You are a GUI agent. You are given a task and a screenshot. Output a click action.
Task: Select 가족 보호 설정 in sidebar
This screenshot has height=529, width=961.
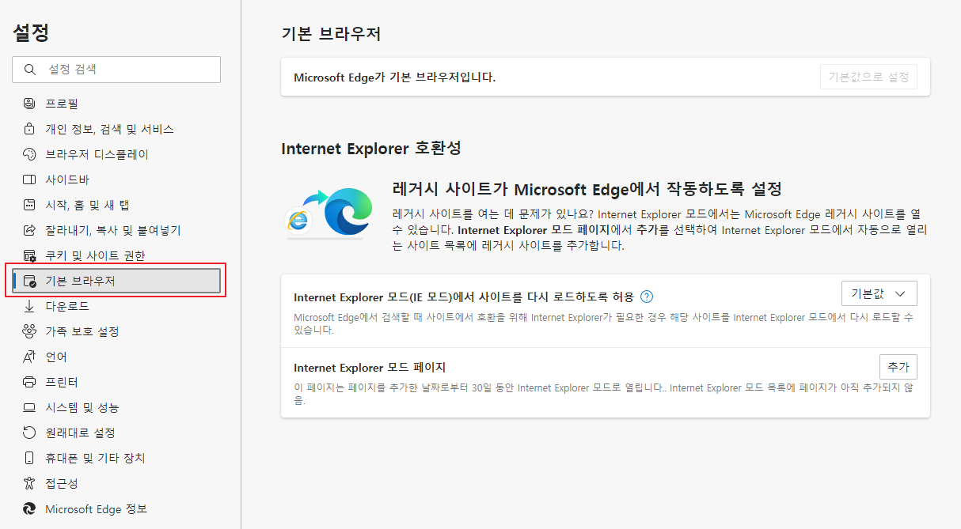pos(116,331)
